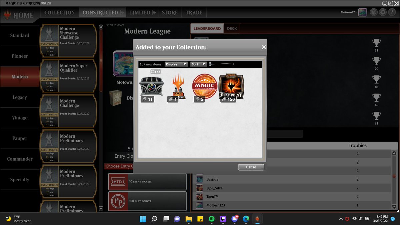Click the event list scroll up arrow
400x225 pixels.
coord(101,26)
